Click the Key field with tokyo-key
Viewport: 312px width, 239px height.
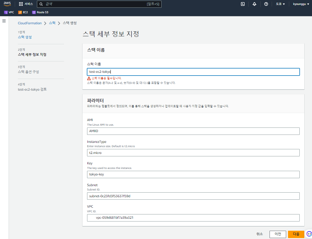[x=193, y=174]
